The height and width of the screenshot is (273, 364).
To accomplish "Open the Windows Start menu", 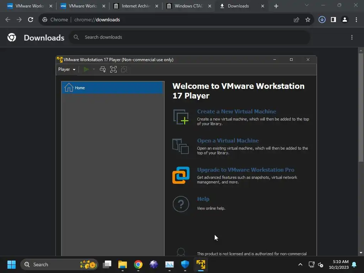I will 11,264.
